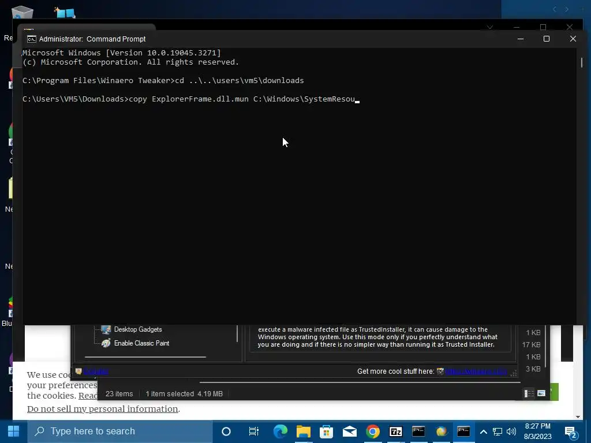Click the Cortana circle icon
Screen dimensions: 591x443
click(226, 431)
